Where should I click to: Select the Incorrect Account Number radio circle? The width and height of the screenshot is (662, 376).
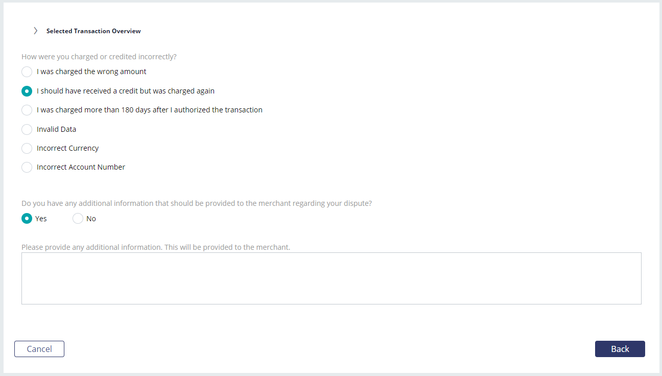pos(27,167)
